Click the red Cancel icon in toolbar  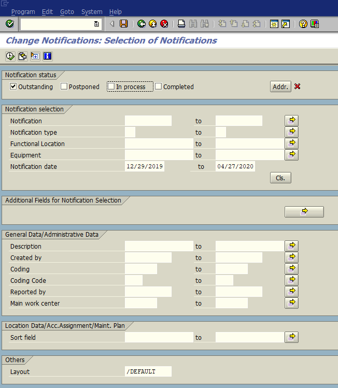tap(164, 24)
